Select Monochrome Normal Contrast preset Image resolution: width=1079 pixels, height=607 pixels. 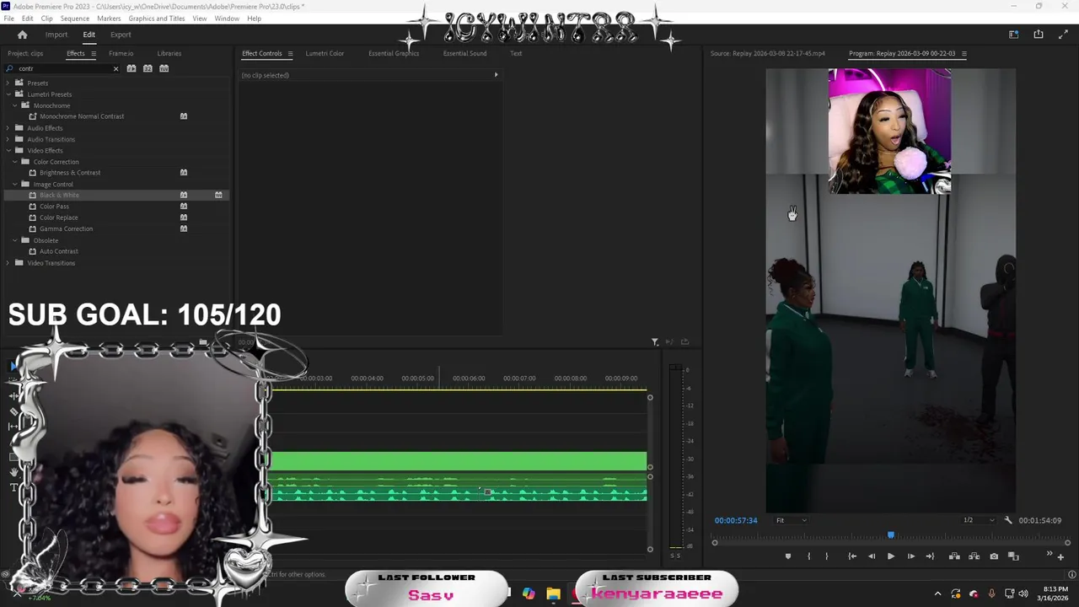[82, 116]
